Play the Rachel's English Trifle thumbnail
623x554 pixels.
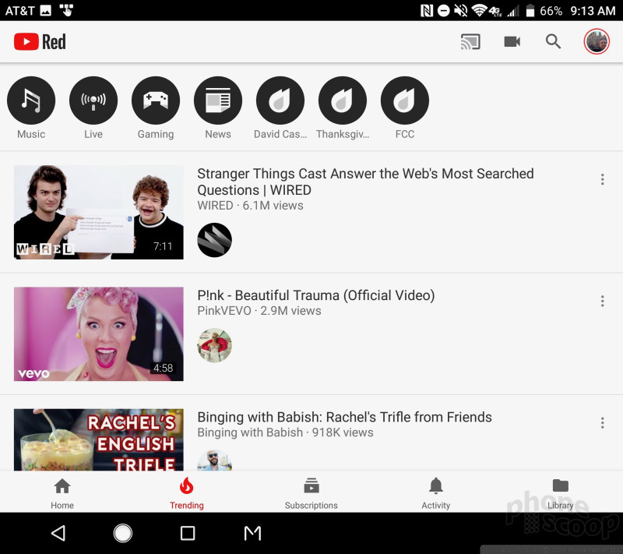99,440
